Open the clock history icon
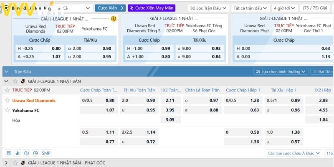 point(35,153)
